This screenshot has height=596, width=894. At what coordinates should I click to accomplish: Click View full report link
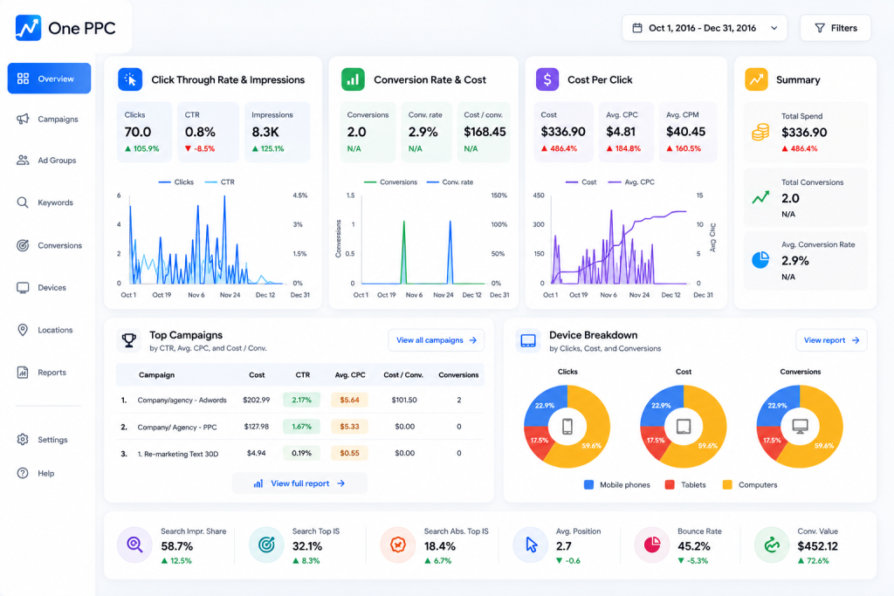[x=299, y=483]
